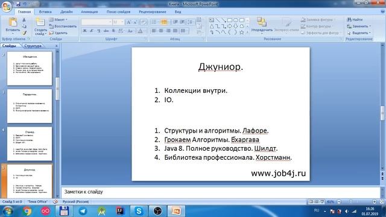The image size is (386, 217).
Task: Open the Font name dropdown
Action: click(x=110, y=22)
